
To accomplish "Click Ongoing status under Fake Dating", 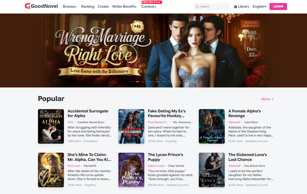I will pyautogui.click(x=171, y=141).
